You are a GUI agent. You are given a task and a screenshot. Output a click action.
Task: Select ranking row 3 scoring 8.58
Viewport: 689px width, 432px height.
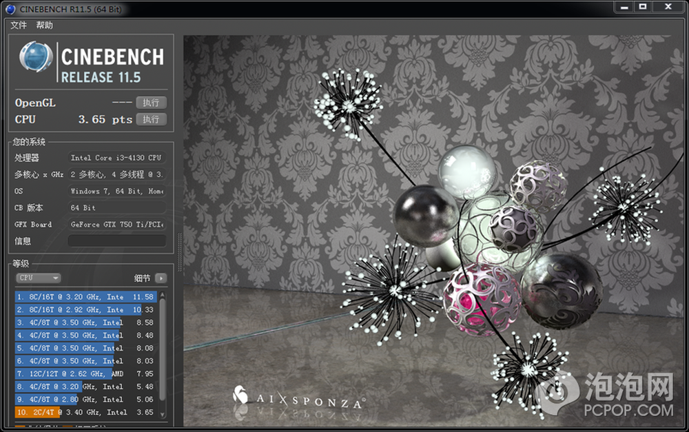pos(85,322)
